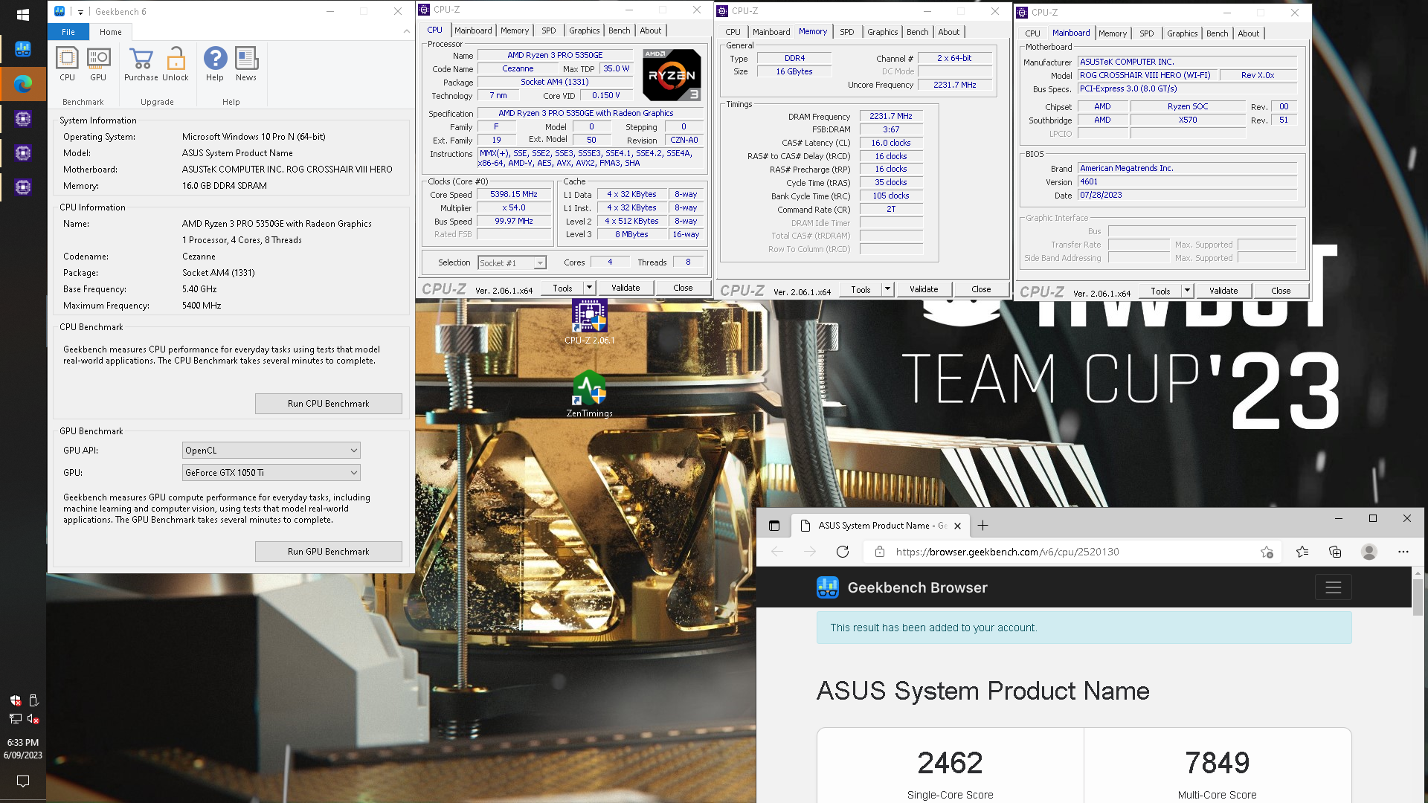Open the Purchase cart icon in Geekbench
Image resolution: width=1428 pixels, height=803 pixels.
tap(141, 64)
